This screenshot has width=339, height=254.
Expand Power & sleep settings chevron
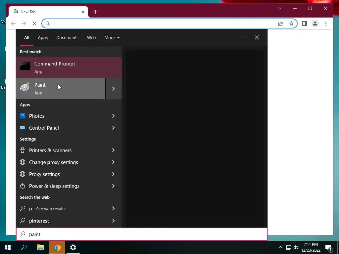coord(113,186)
